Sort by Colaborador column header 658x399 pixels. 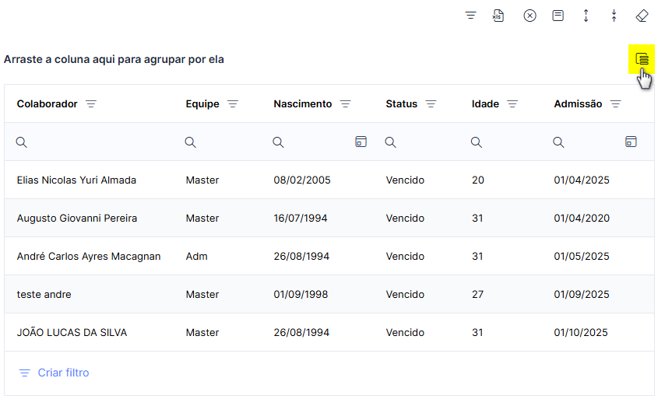[x=47, y=104]
